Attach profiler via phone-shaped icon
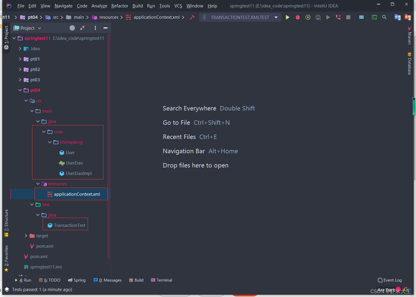This screenshot has height=297, width=416. click(x=338, y=17)
